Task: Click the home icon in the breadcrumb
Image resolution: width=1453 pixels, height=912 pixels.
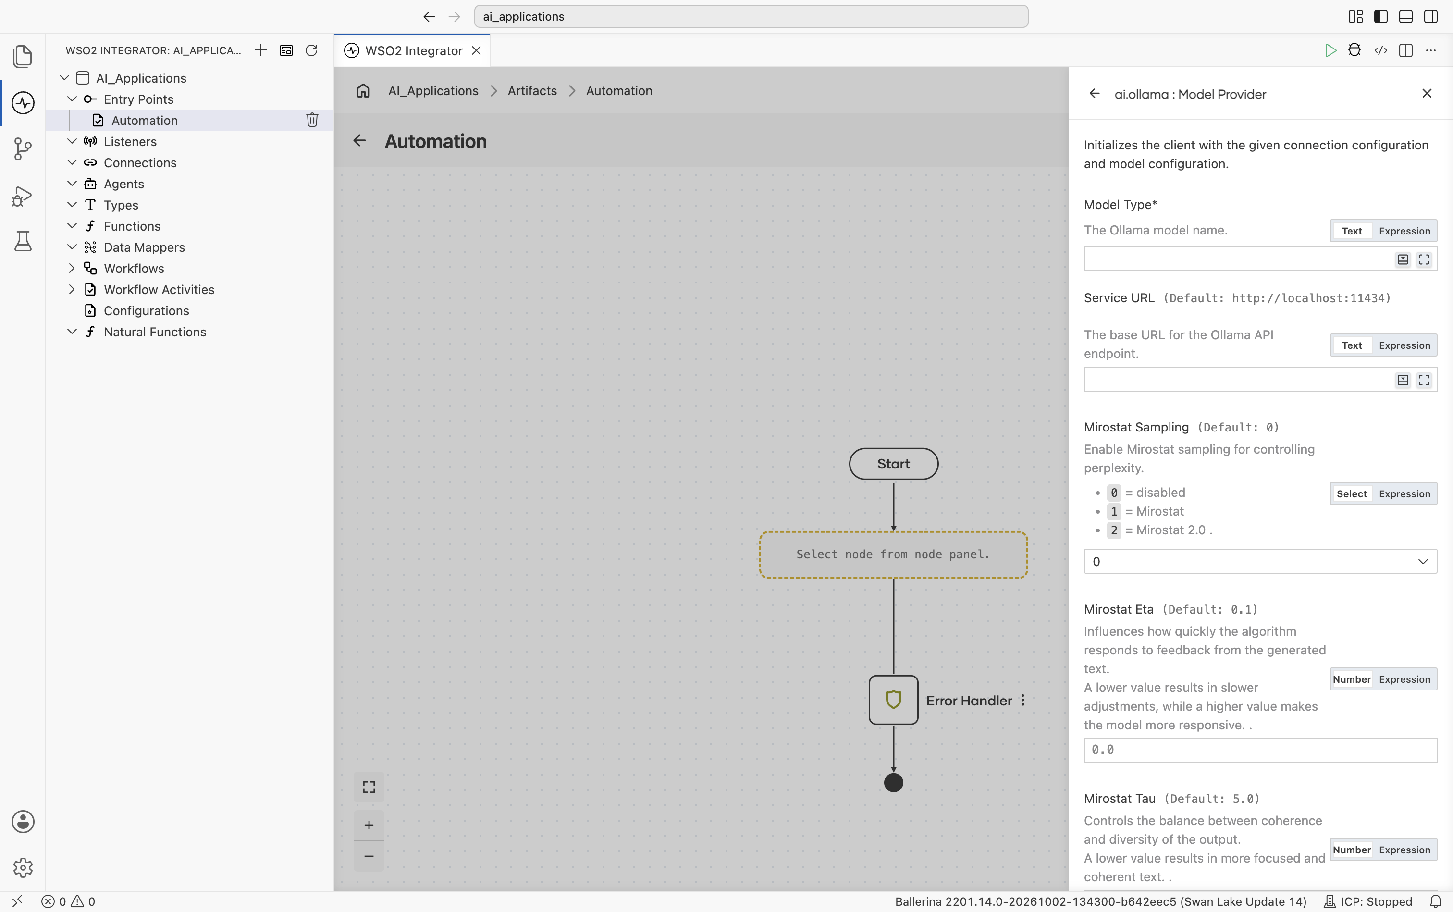Action: (363, 90)
